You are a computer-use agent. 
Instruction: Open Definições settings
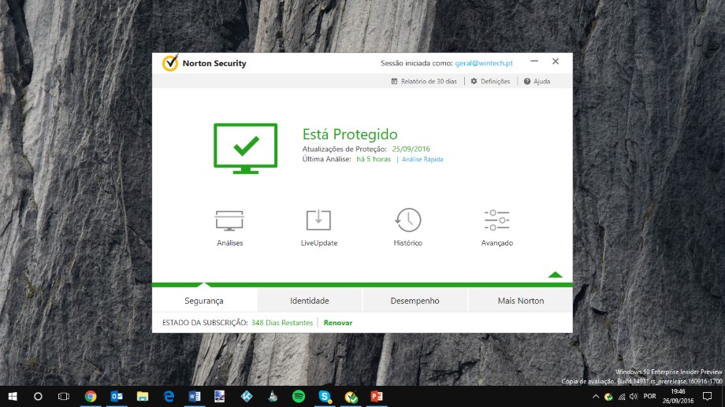pos(490,81)
